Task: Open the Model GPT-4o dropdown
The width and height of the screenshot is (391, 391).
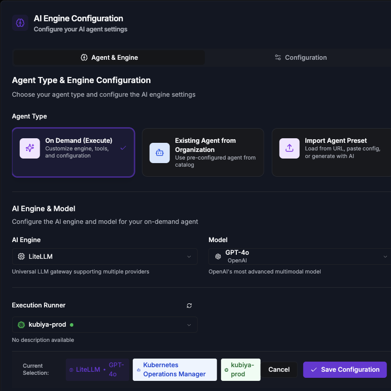Action: coord(300,257)
